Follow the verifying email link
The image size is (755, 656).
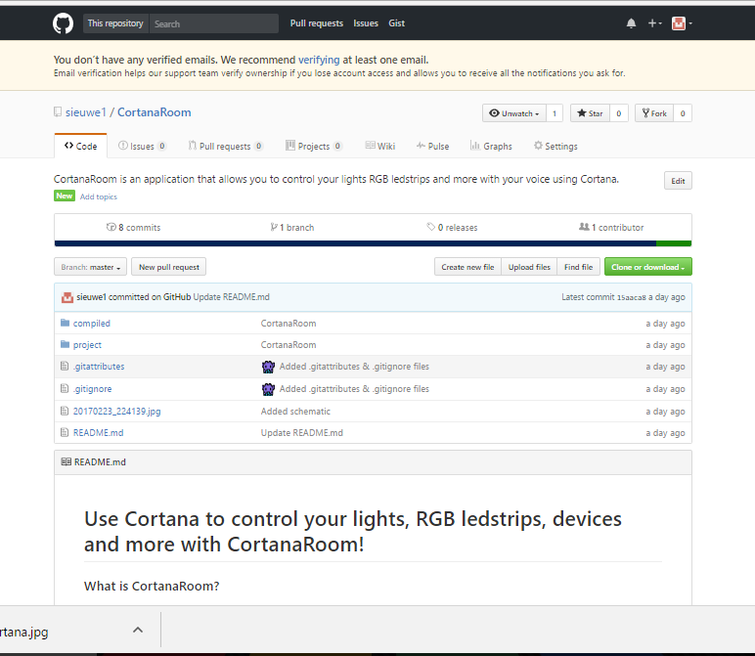coord(319,60)
